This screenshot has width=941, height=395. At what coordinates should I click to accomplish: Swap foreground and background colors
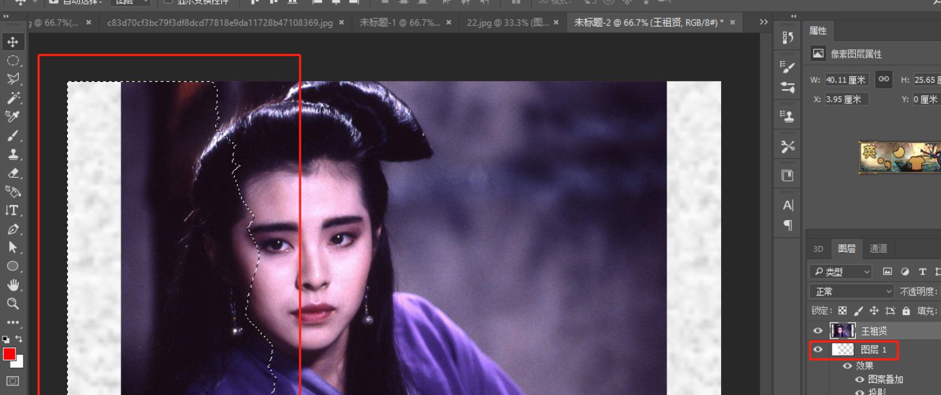point(19,338)
